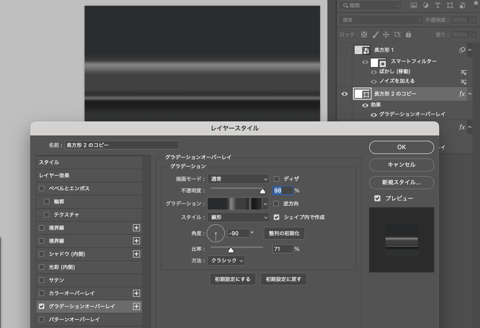
Task: Click the adjustment layer filter icon
Action: (426, 6)
